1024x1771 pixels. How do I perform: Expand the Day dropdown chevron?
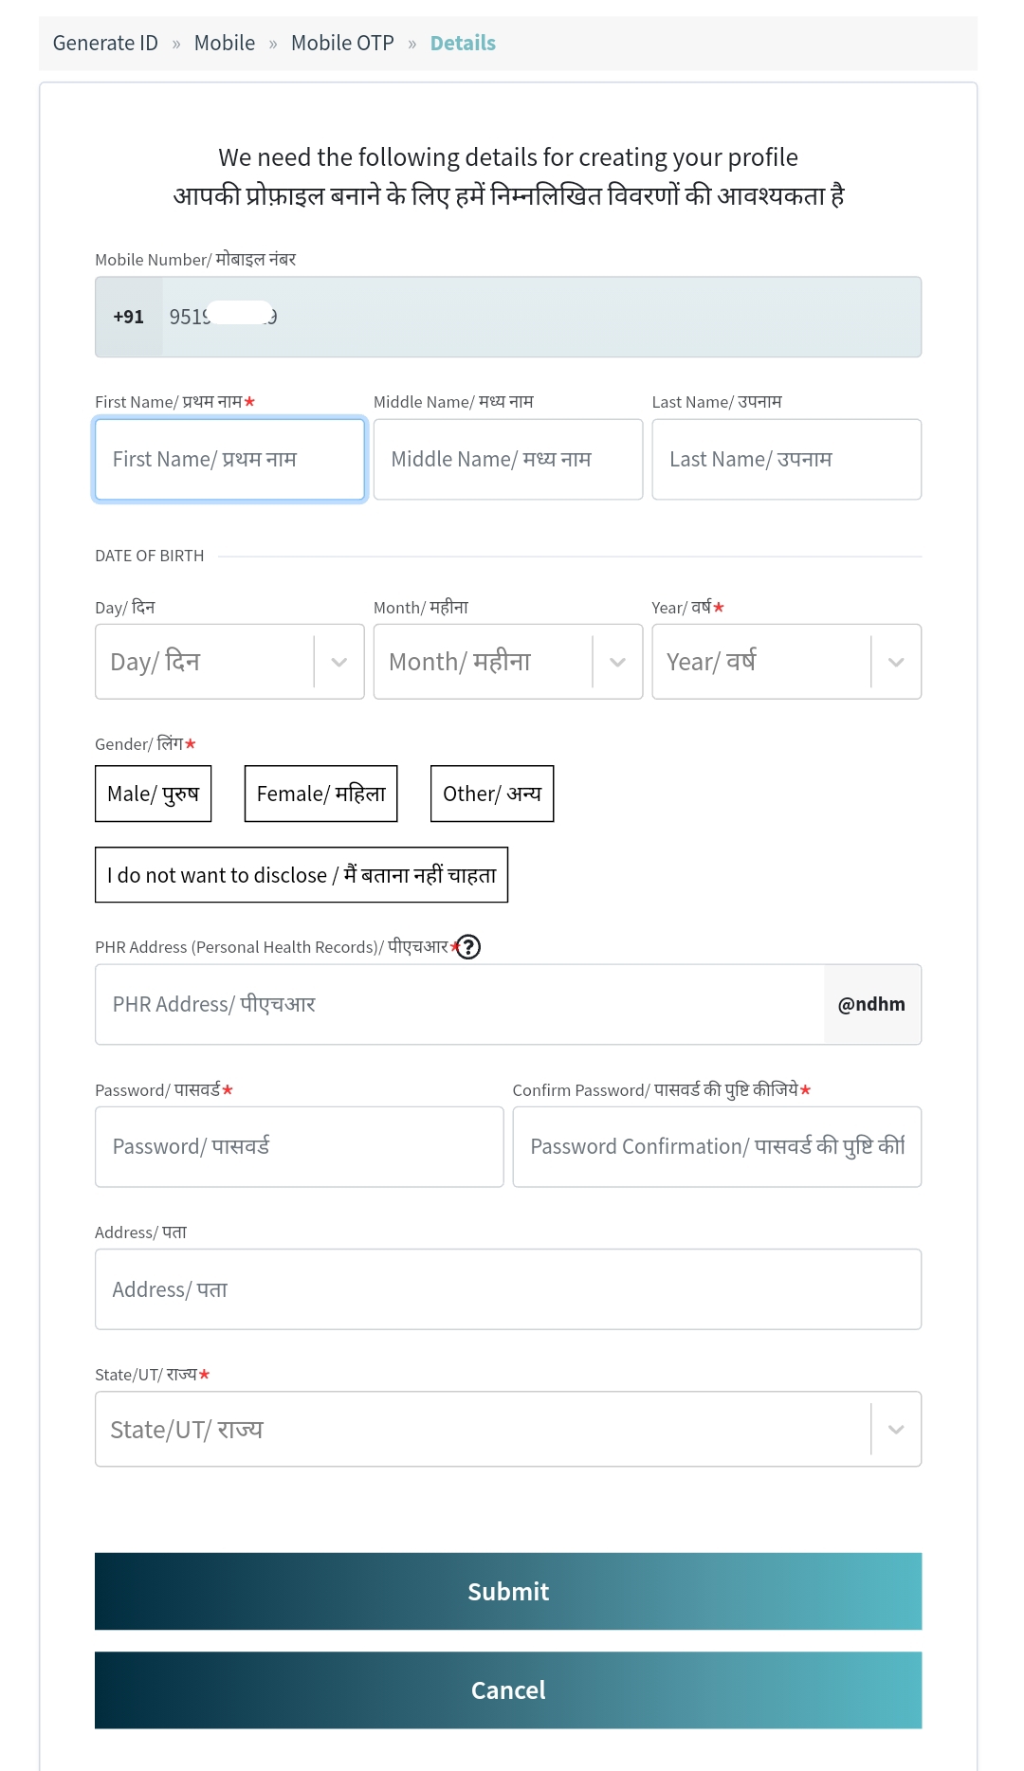click(339, 662)
